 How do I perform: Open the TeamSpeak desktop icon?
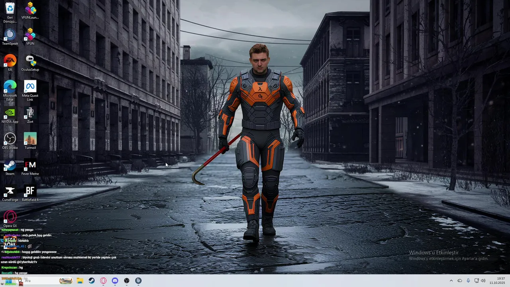[10, 37]
